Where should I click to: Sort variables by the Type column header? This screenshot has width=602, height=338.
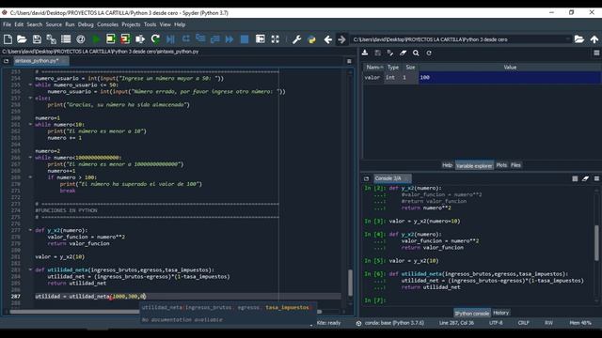(x=393, y=68)
